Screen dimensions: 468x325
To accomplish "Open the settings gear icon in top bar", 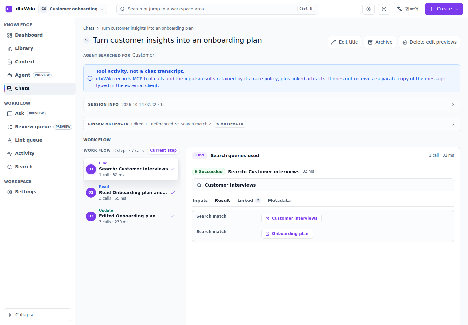I will (x=369, y=9).
